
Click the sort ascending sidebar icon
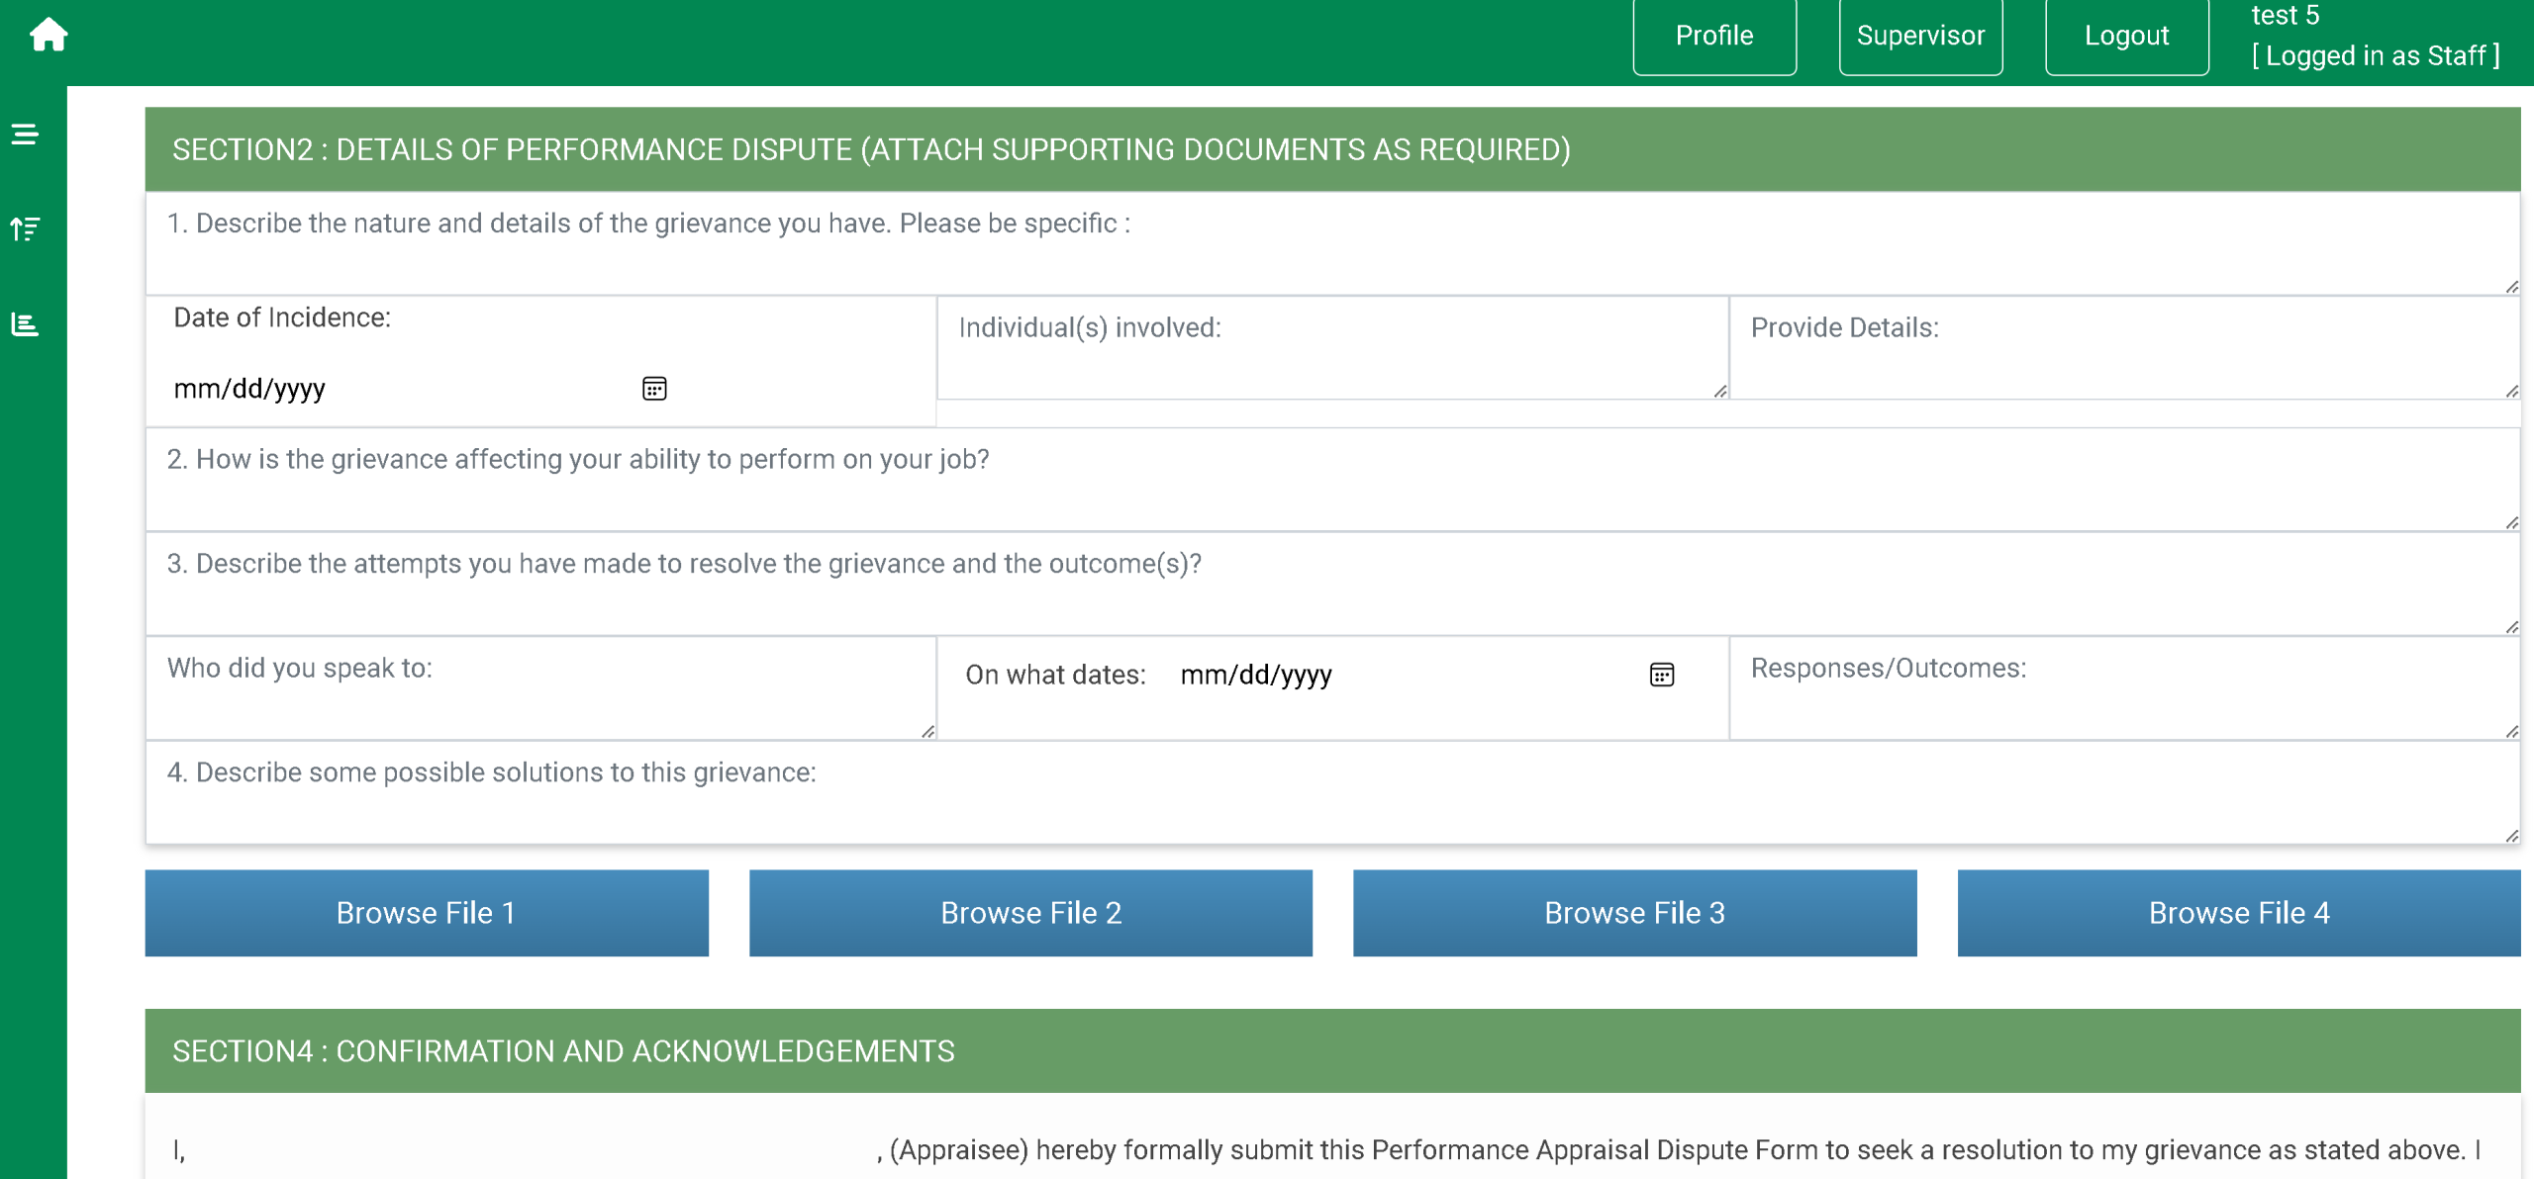pyautogui.click(x=25, y=229)
